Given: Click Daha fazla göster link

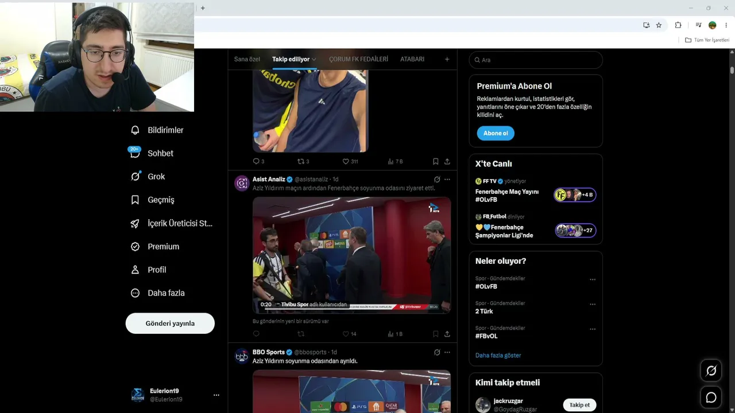Looking at the screenshot, I should (x=498, y=356).
